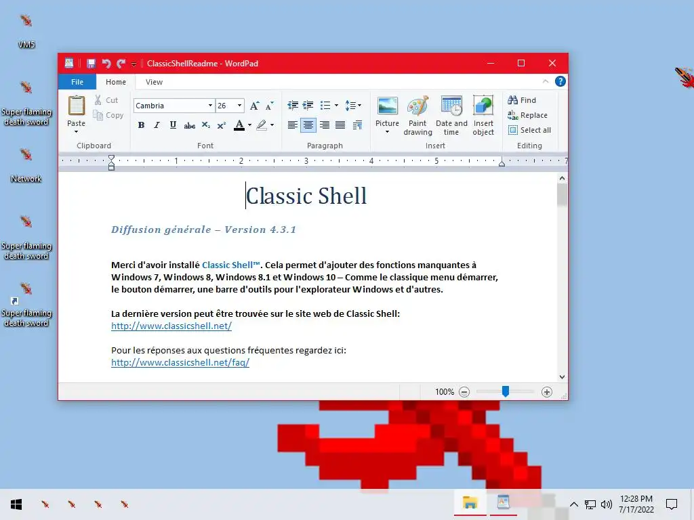
Task: Open the list style dropdown arrow
Action: pyautogui.click(x=336, y=105)
